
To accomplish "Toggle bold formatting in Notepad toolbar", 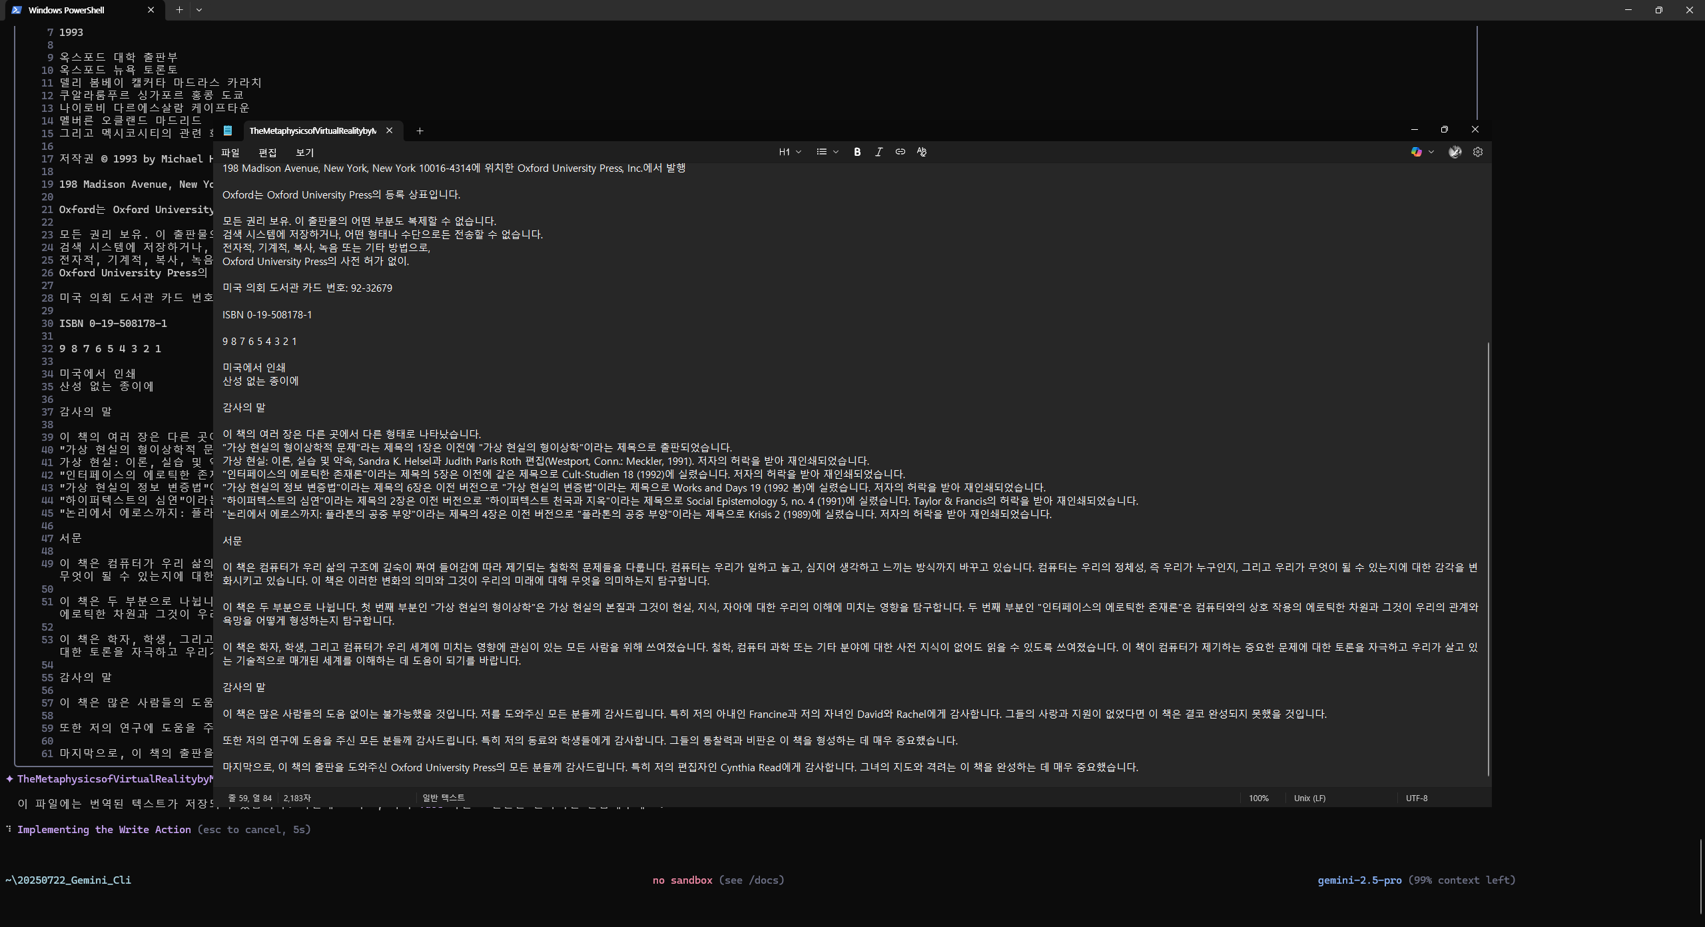I will (x=857, y=152).
